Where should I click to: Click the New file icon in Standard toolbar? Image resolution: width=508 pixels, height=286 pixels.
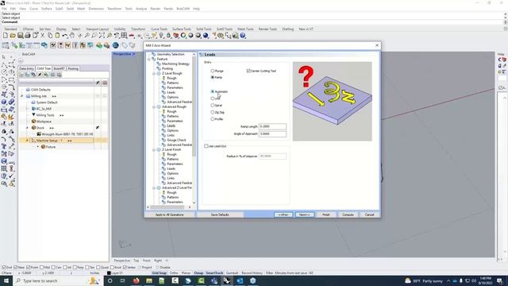pos(6,36)
